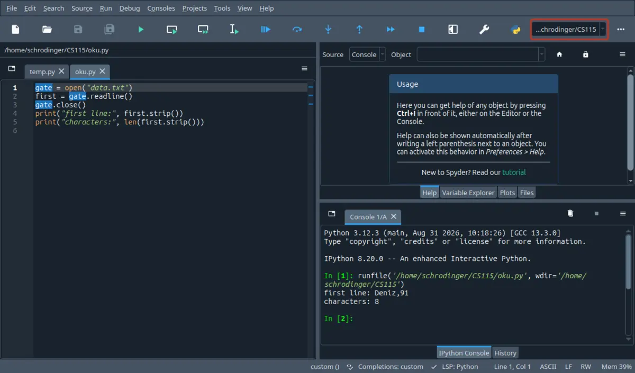Open the console pane options hamburger menu
The width and height of the screenshot is (635, 373).
623,214
